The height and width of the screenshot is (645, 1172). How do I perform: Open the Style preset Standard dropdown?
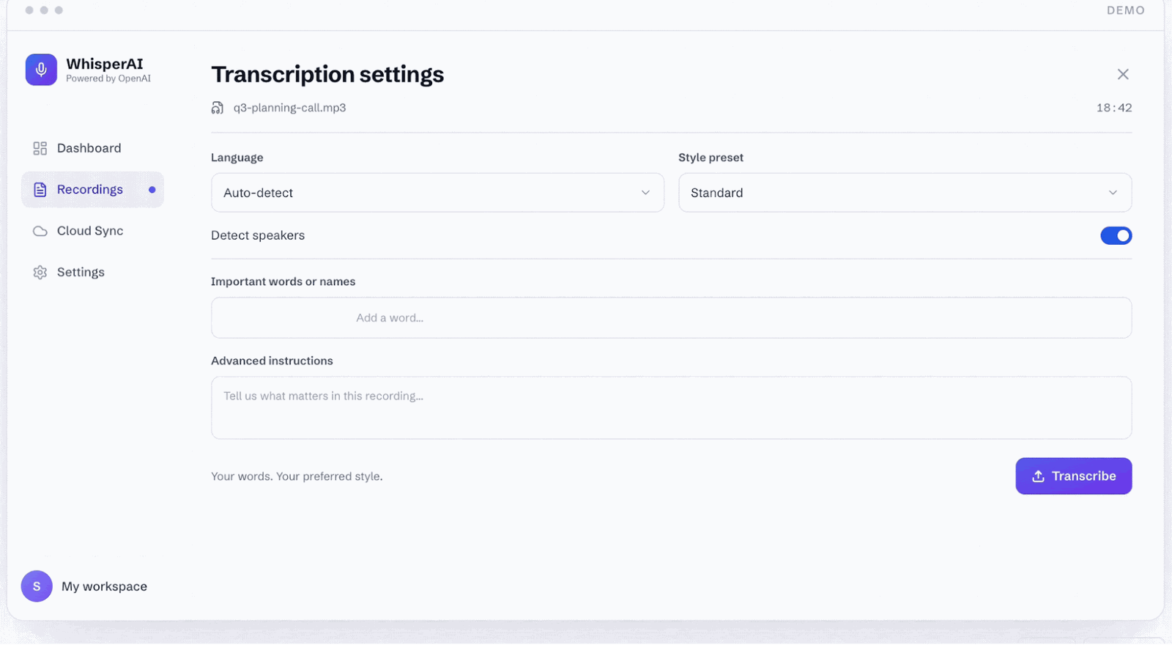tap(905, 193)
